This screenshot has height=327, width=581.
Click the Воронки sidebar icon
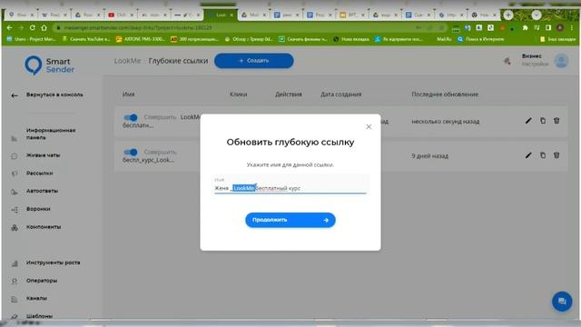tap(15, 210)
